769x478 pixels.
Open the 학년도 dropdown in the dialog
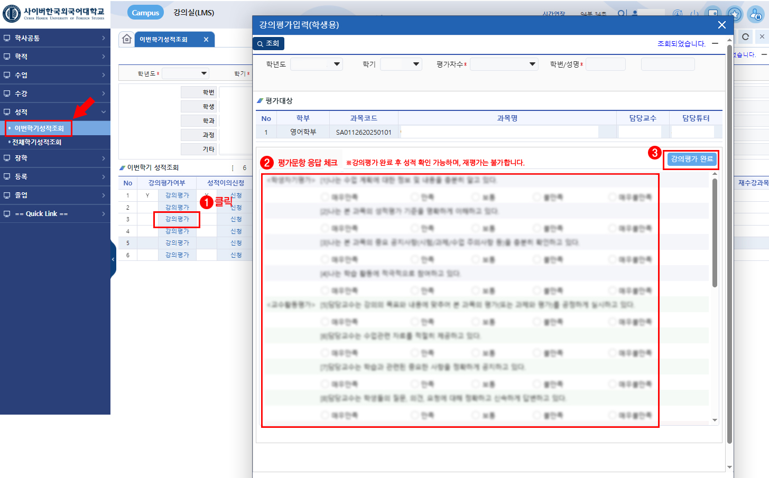(316, 64)
